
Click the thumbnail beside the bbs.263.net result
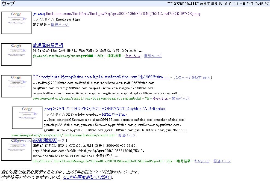(16, 149)
